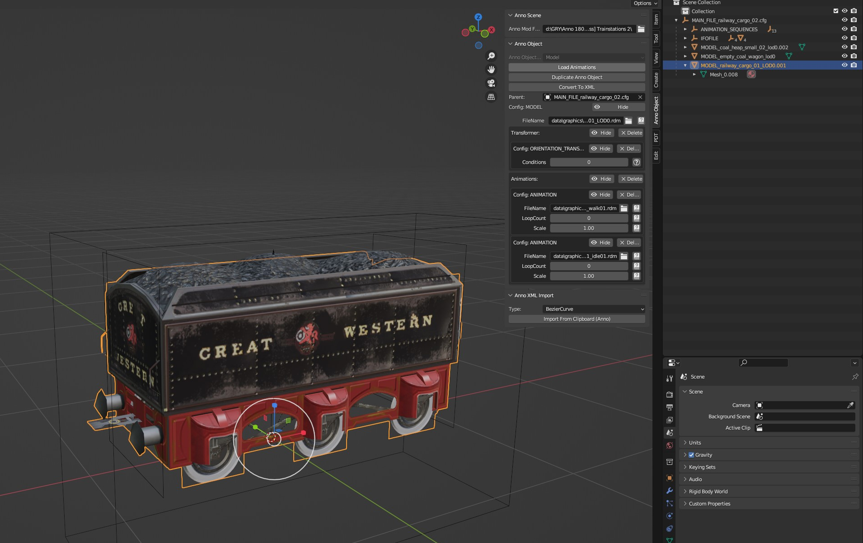
Task: Switch to the Tool sidebar tab
Action: point(656,39)
